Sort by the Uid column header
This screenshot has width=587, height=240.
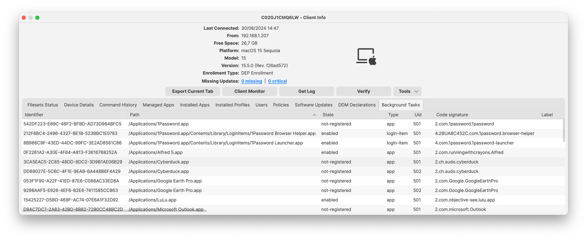tap(423, 115)
